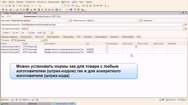
Task: Open the Help info icon in toolbar
Action: 77,6
